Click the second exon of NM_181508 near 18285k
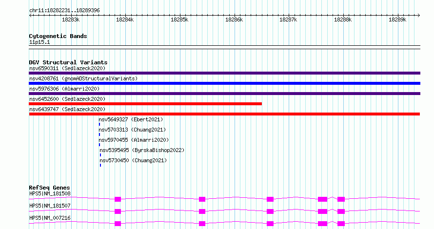Image resolution: width=434 pixels, height=229 pixels. point(202,199)
